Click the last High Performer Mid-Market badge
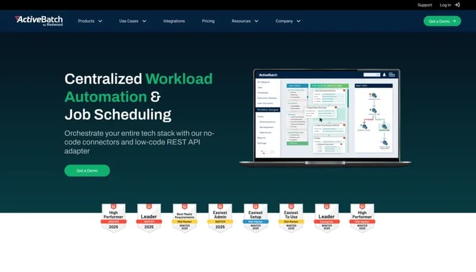476x272 pixels. pos(362,218)
